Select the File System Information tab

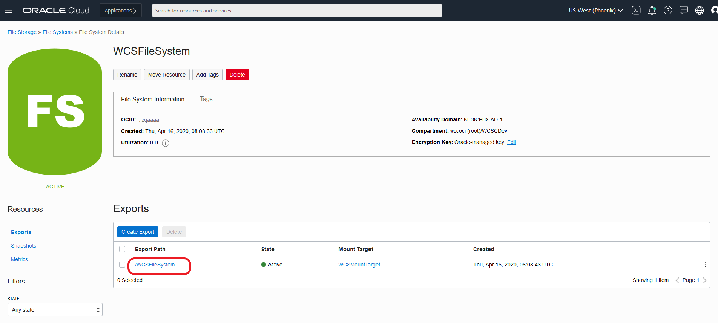tap(153, 99)
